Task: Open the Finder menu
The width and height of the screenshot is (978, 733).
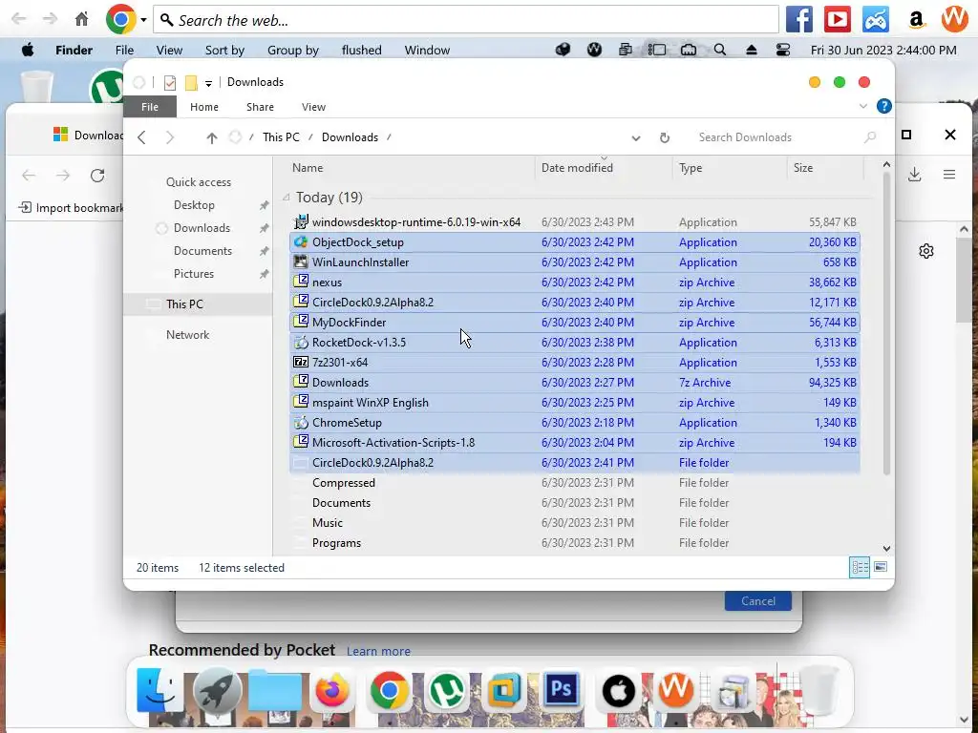Action: [74, 50]
